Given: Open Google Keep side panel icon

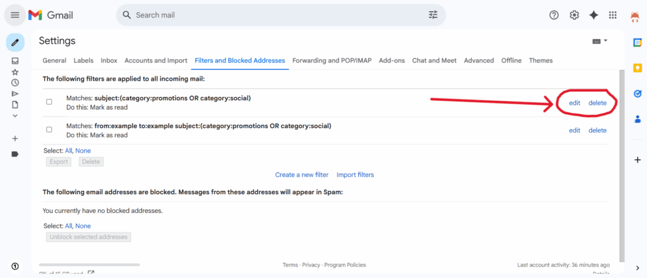Looking at the screenshot, I should pyautogui.click(x=638, y=68).
